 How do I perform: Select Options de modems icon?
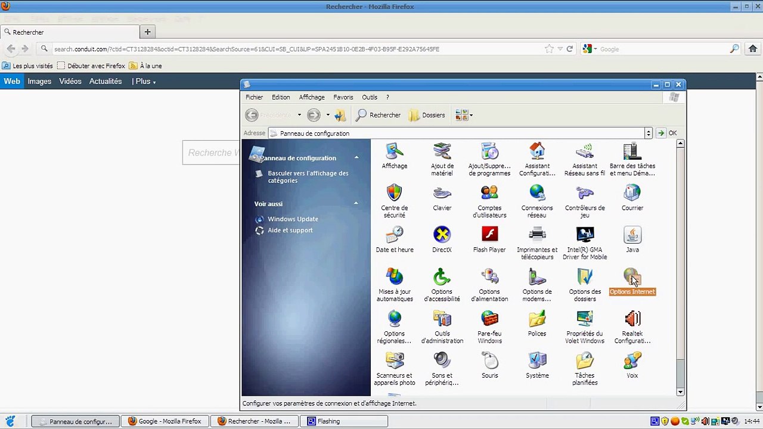pyautogui.click(x=537, y=285)
